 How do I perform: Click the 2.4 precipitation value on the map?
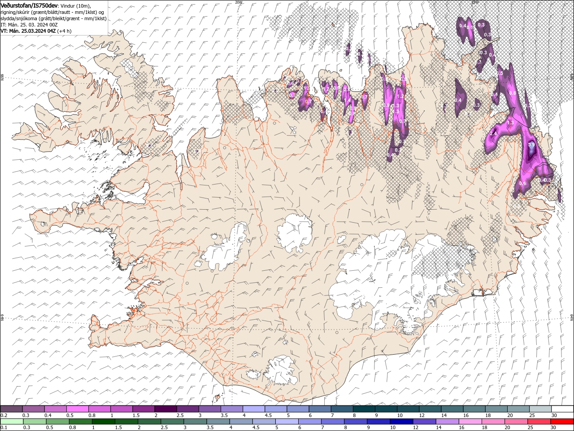tap(494, 134)
